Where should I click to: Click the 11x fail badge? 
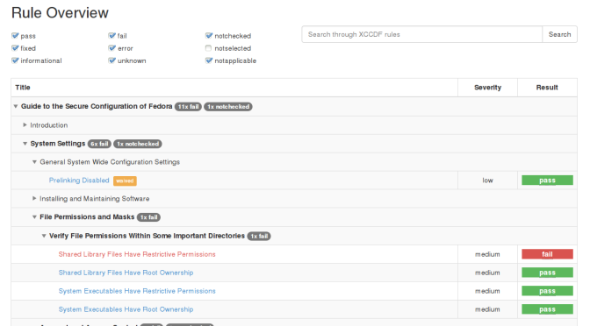(x=188, y=107)
